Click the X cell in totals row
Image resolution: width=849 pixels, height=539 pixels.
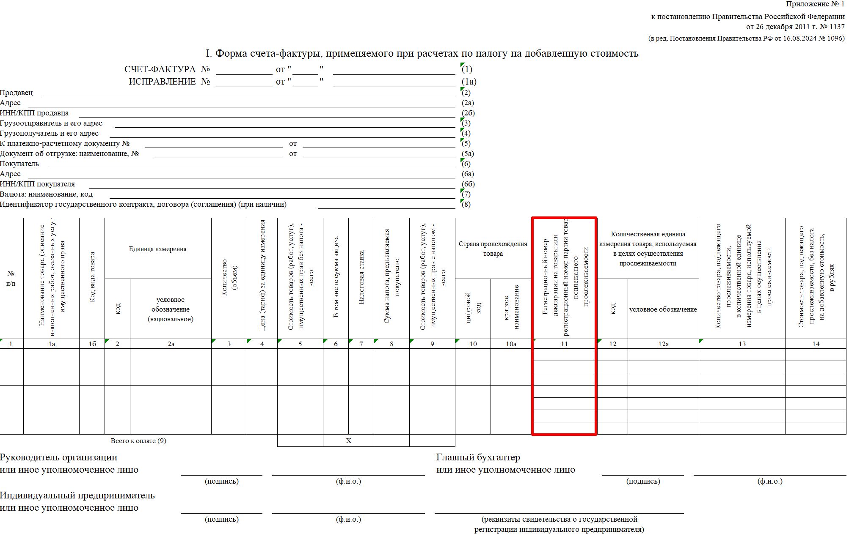(348, 441)
